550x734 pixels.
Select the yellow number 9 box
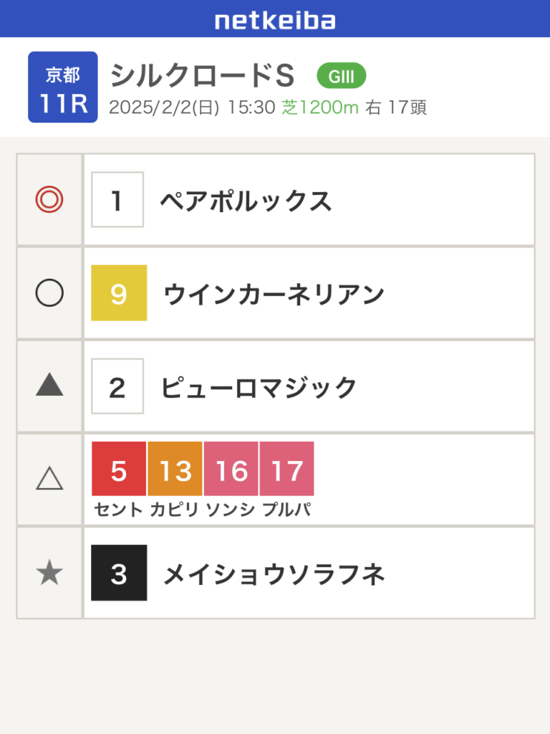pyautogui.click(x=119, y=293)
